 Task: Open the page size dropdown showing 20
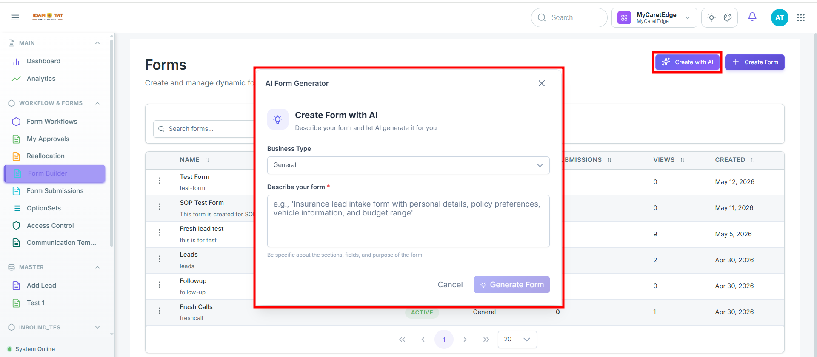pos(517,340)
